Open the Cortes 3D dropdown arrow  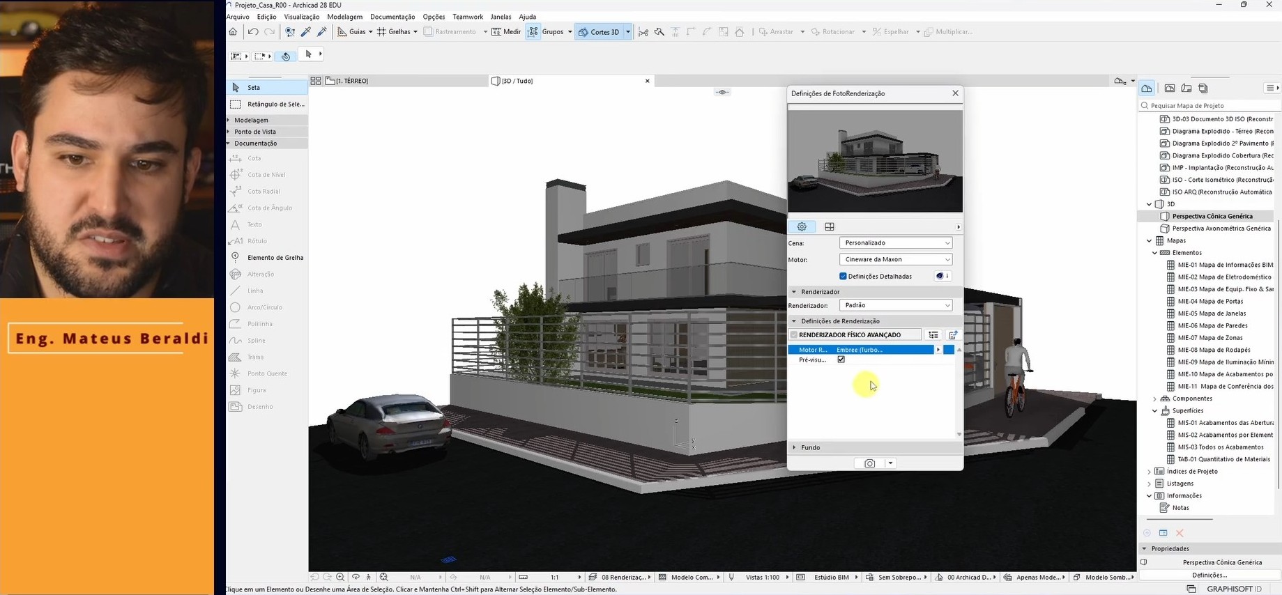tap(628, 31)
